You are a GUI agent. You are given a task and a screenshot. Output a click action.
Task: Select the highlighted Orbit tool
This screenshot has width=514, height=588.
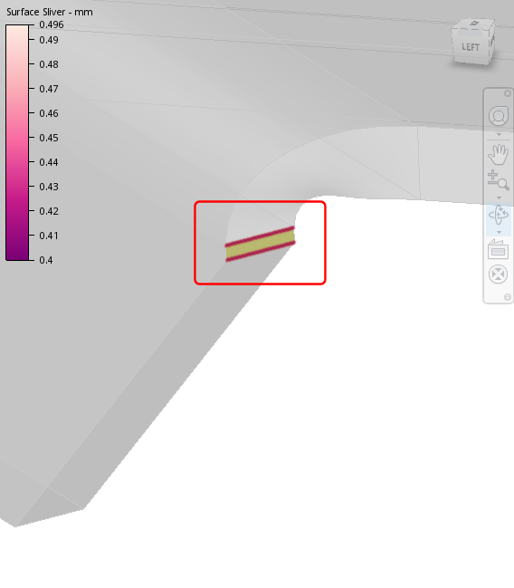pyautogui.click(x=499, y=216)
